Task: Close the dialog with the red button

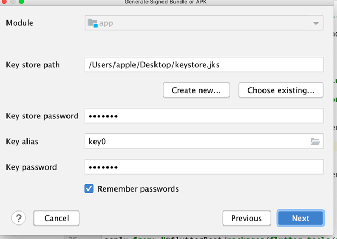Action: pos(4,2)
